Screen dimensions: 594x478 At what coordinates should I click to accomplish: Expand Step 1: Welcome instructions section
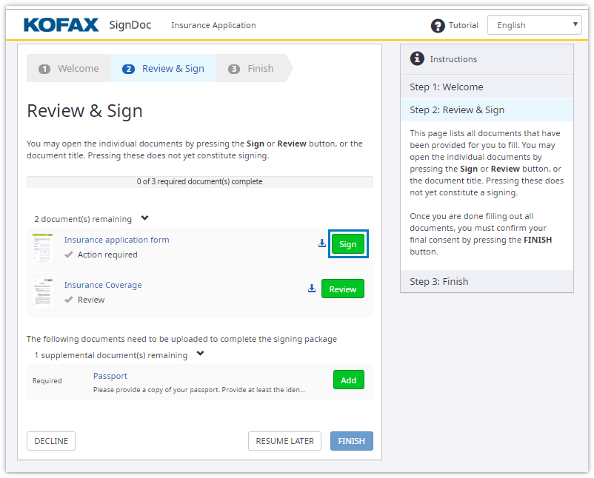click(487, 87)
